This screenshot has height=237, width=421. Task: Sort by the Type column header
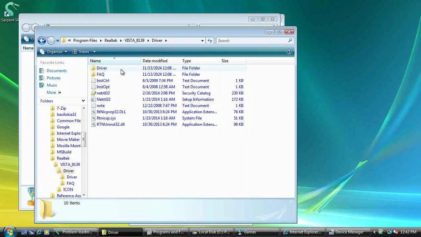coord(200,61)
